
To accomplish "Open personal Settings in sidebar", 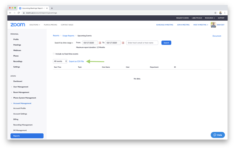I will (16, 67).
